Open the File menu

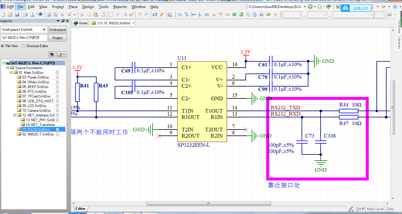[x=20, y=7]
